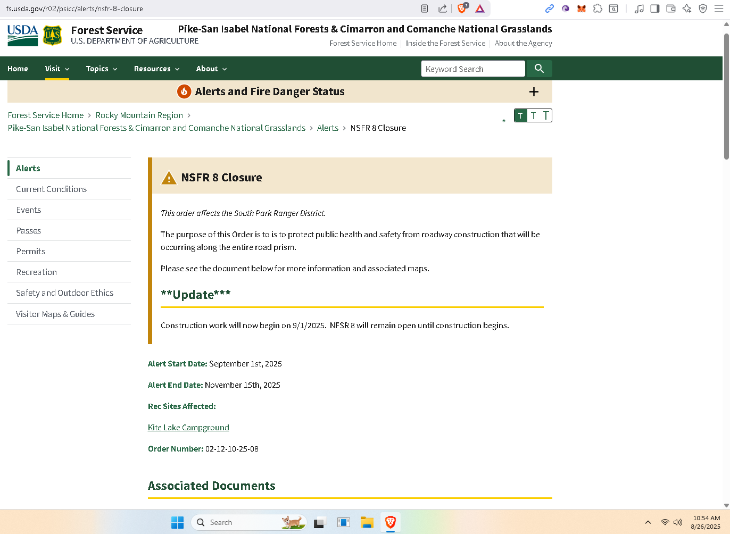Click the green search magnifier button
This screenshot has height=534, width=730.
539,69
